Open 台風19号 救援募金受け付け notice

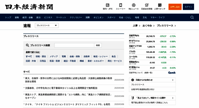click(x=143, y=89)
